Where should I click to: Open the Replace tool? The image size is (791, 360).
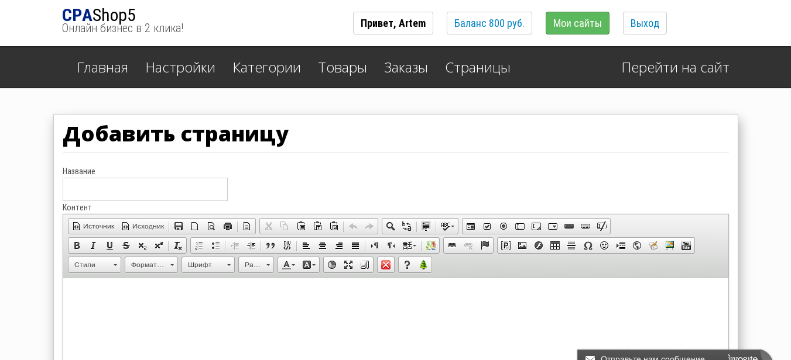tap(407, 226)
